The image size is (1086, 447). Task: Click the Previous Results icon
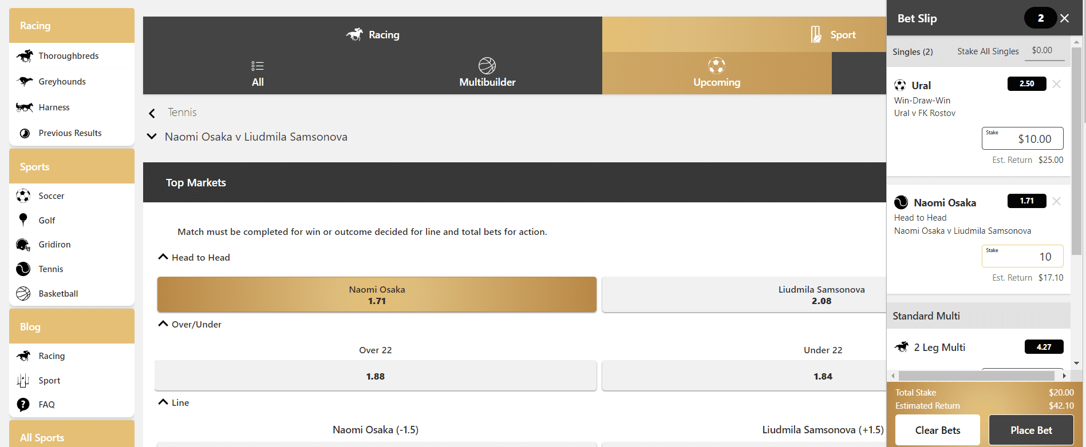click(25, 133)
